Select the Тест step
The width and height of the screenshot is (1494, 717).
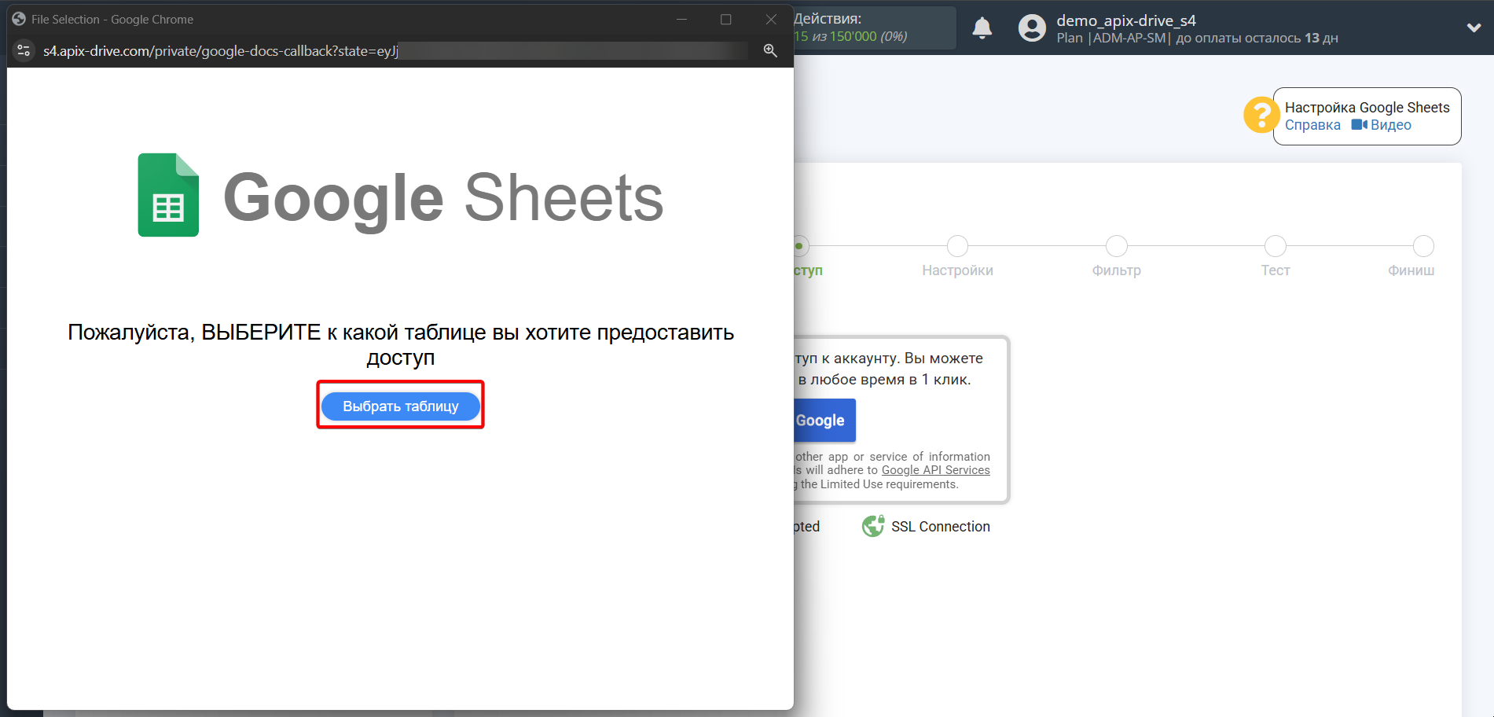pos(1275,245)
